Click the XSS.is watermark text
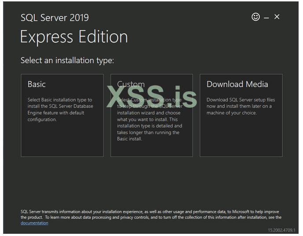Viewport: 303px width, 236px height. [x=151, y=96]
